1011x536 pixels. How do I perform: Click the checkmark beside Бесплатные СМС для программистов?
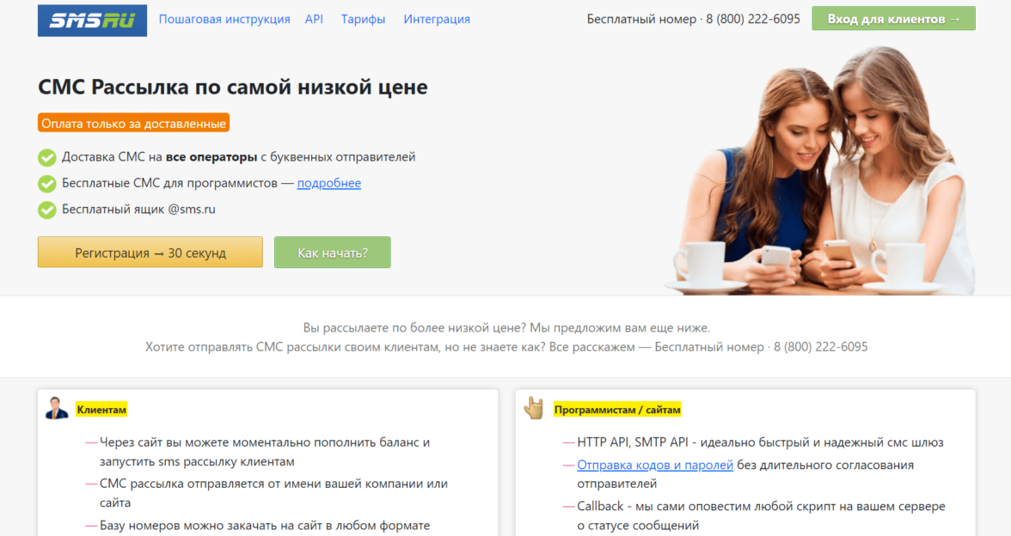47,184
